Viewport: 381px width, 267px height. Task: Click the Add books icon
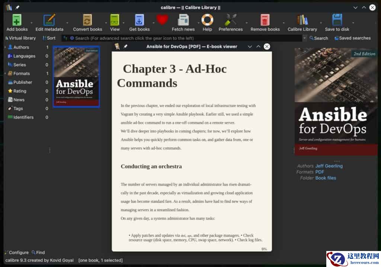tap(17, 20)
